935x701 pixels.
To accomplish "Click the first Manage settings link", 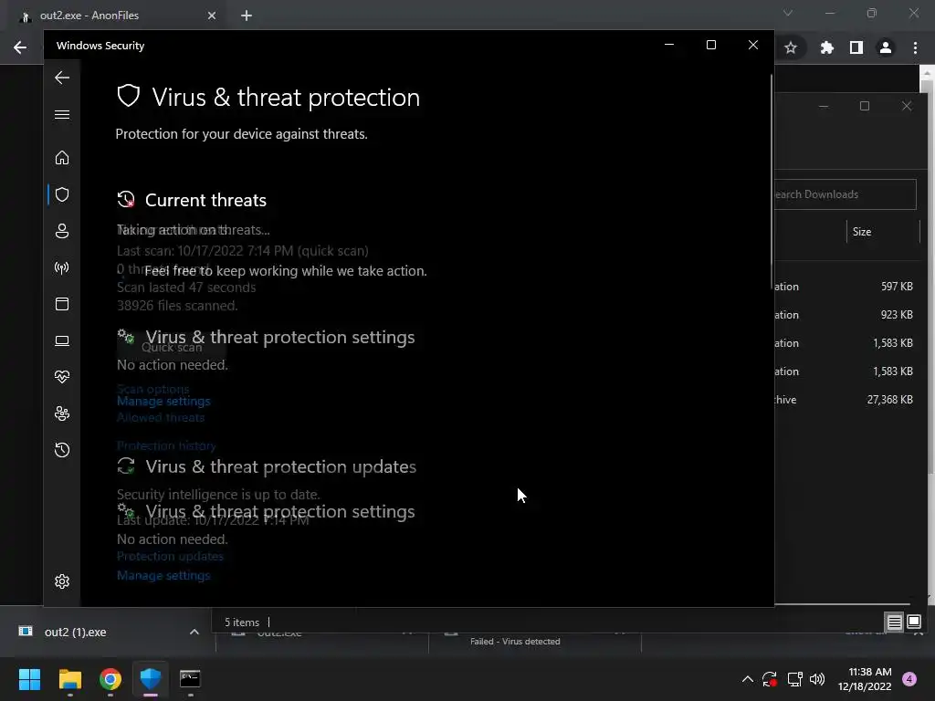I will tap(163, 402).
